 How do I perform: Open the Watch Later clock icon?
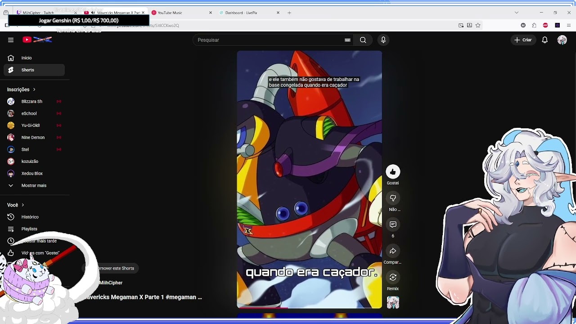tap(11, 241)
